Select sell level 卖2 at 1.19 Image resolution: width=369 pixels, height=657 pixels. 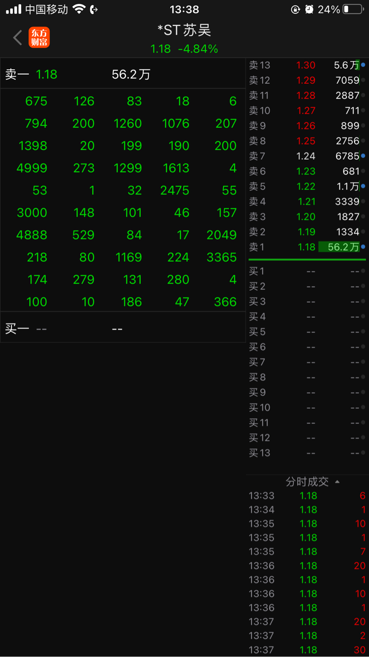point(307,232)
